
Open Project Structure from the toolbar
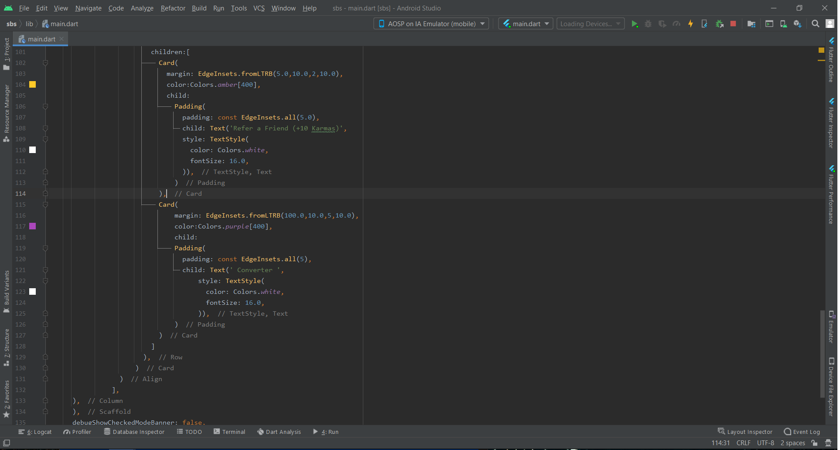751,24
